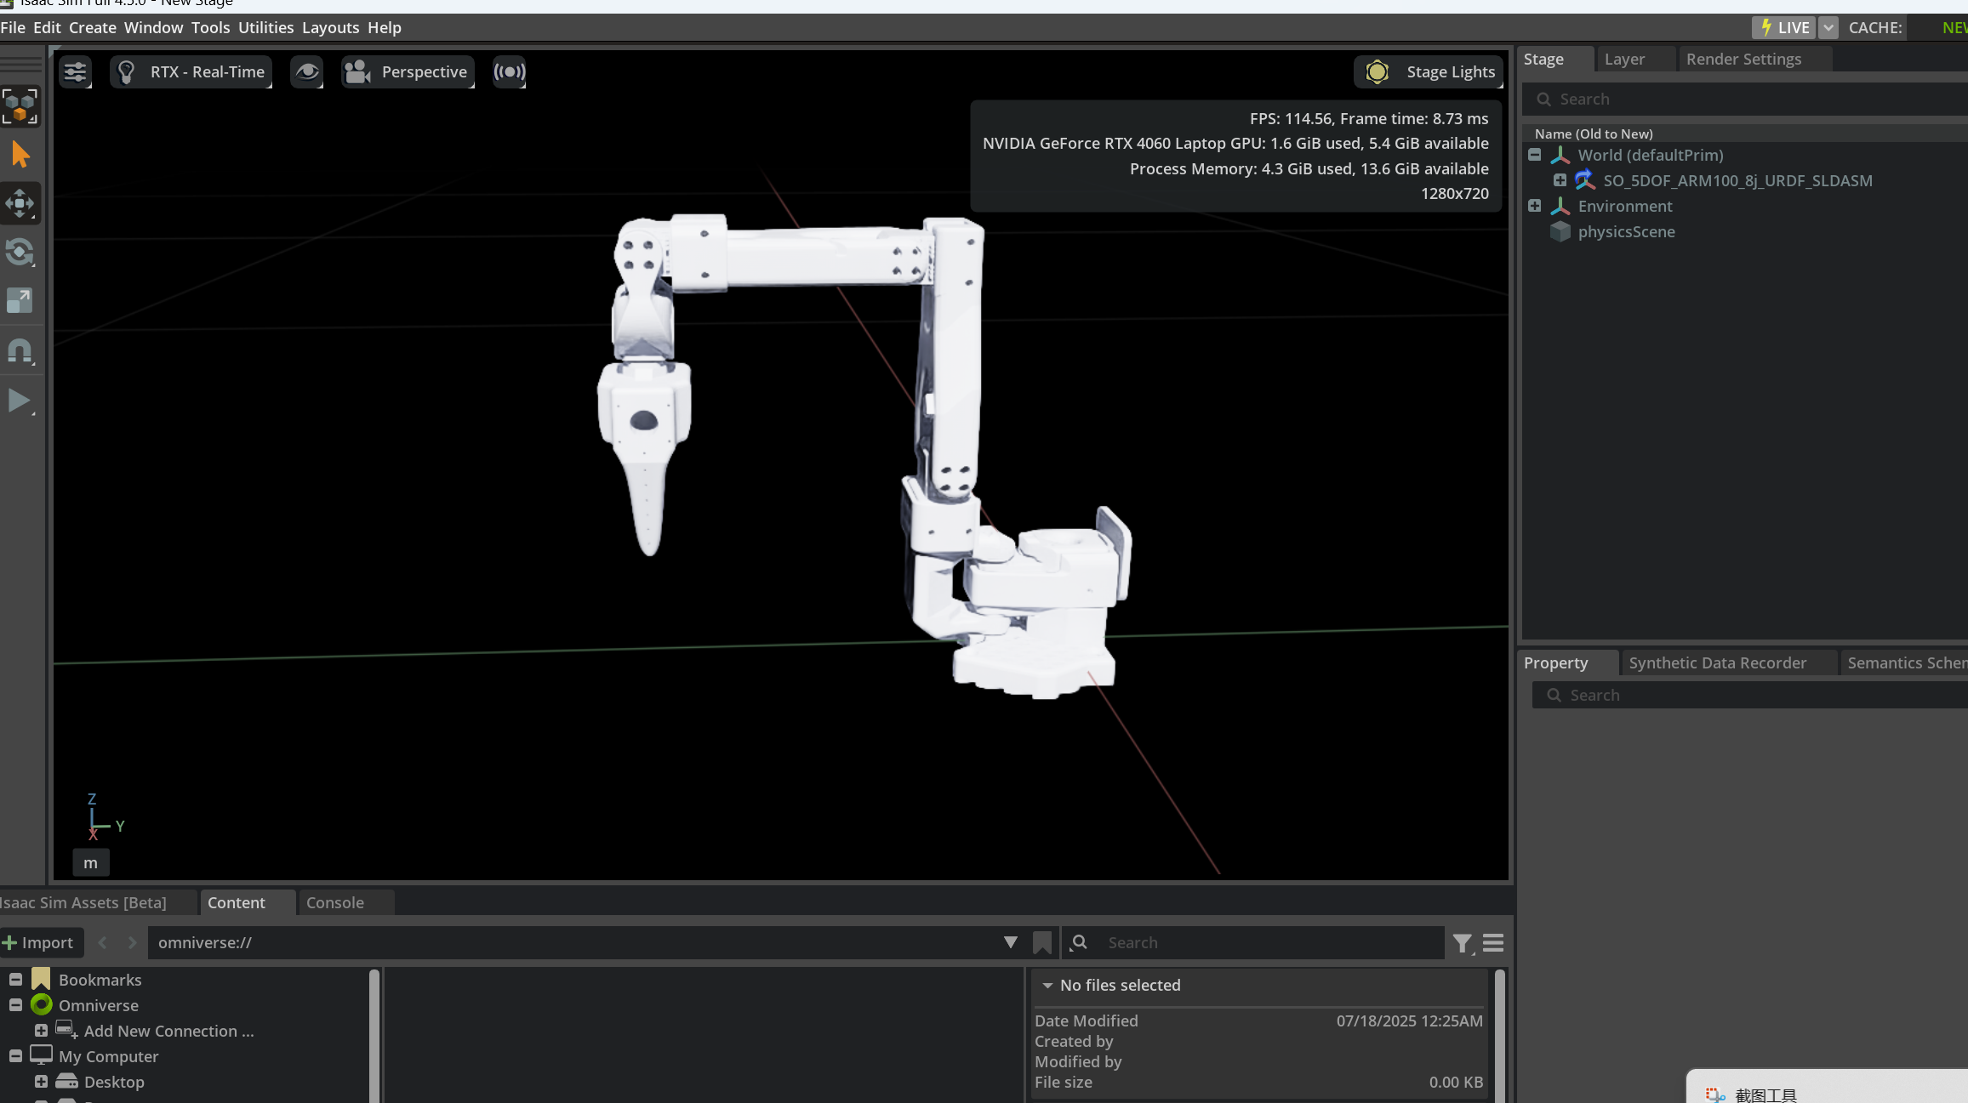Click the meters unit 'm' button

click(x=90, y=863)
